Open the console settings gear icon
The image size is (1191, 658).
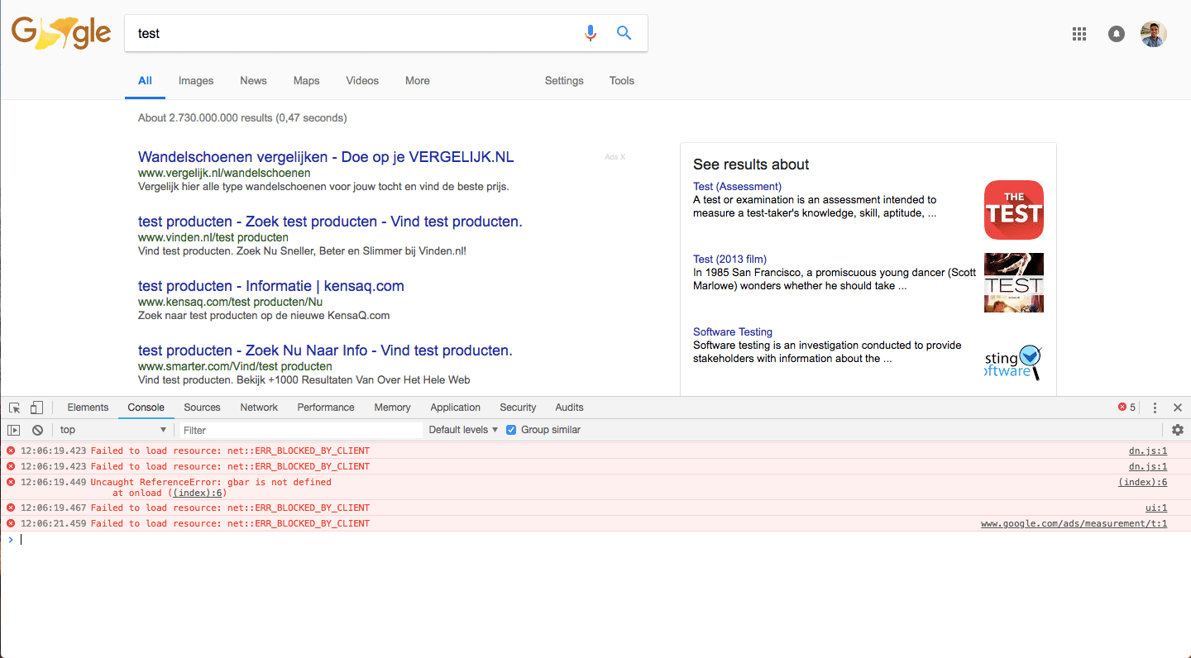click(x=1178, y=429)
